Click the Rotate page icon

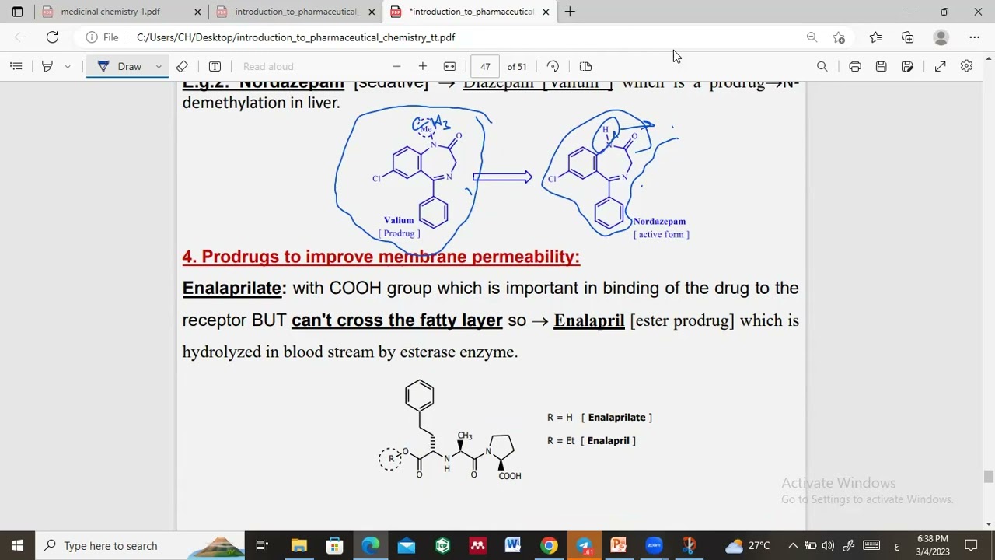[x=553, y=66]
